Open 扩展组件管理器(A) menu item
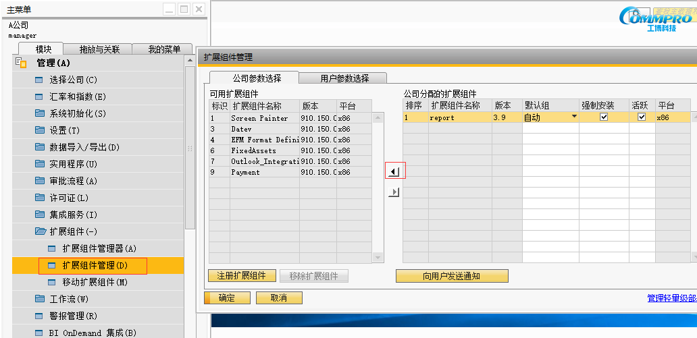 point(98,248)
